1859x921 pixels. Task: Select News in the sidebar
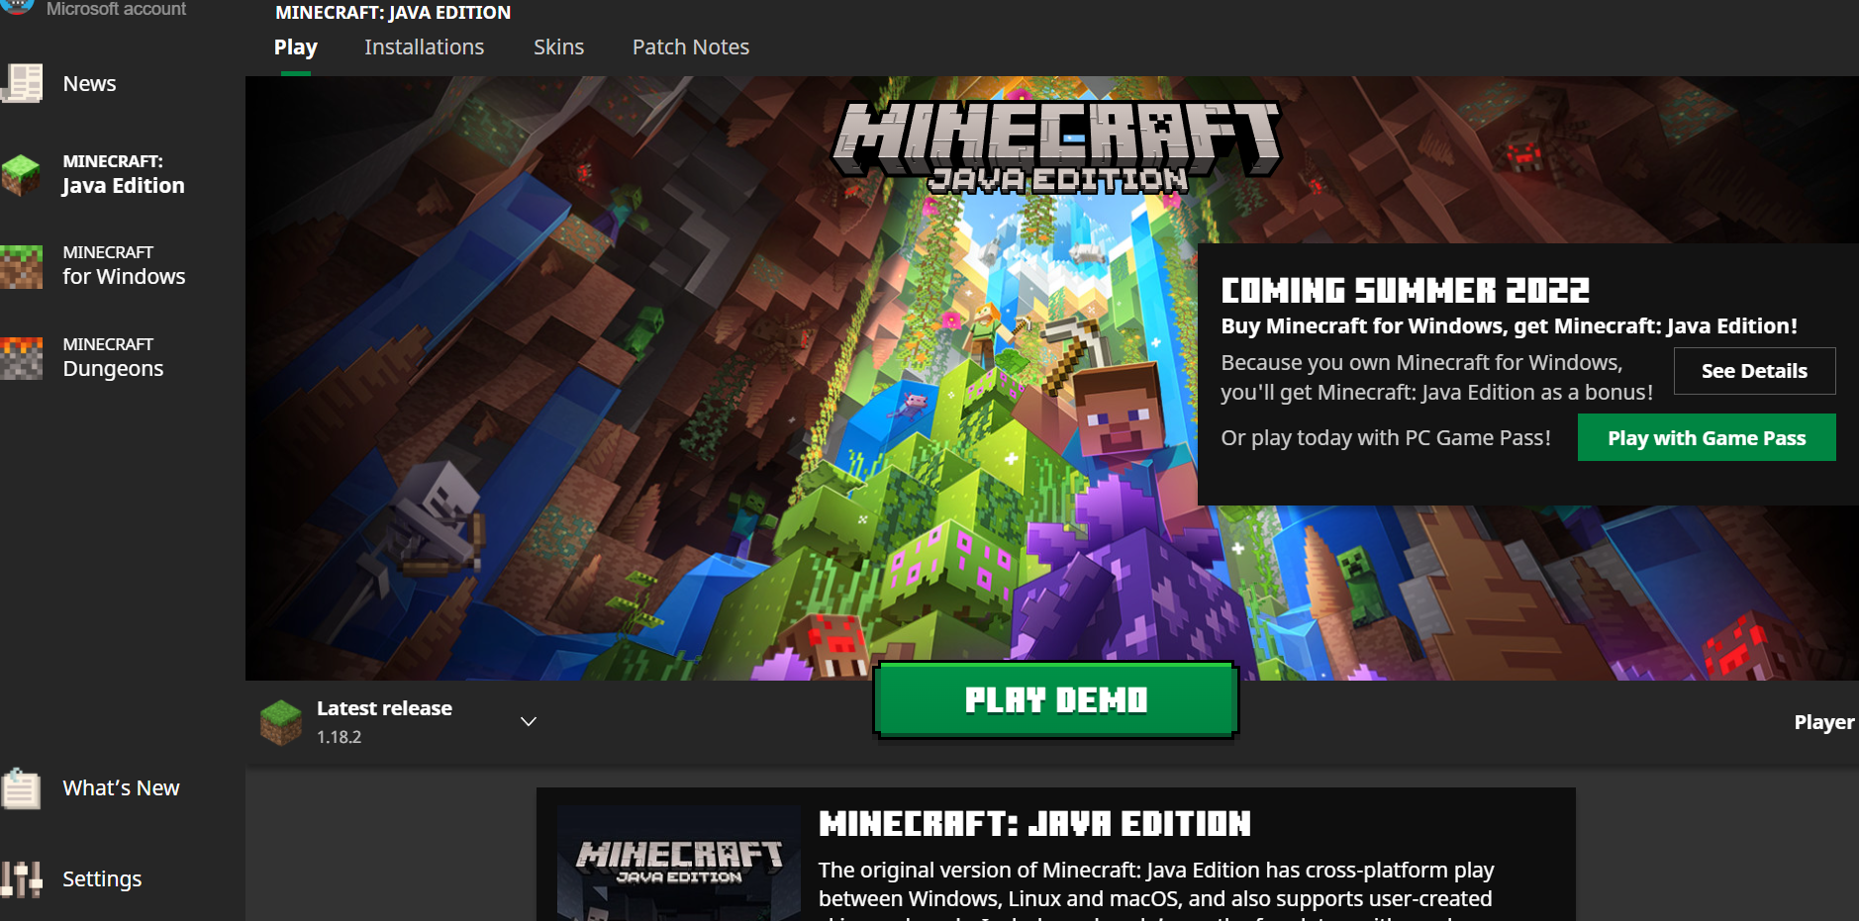tap(89, 84)
